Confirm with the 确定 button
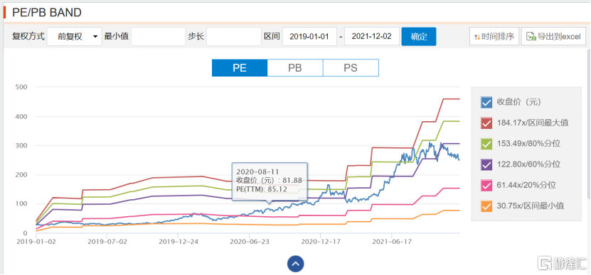591x275 pixels. click(x=419, y=37)
